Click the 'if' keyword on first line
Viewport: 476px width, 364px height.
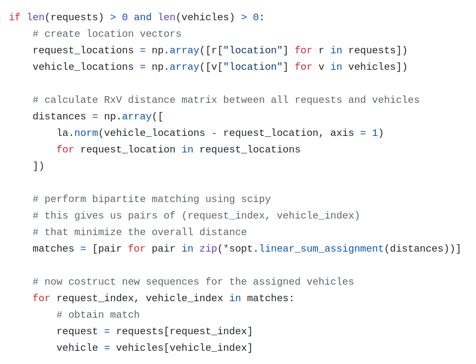coord(14,17)
